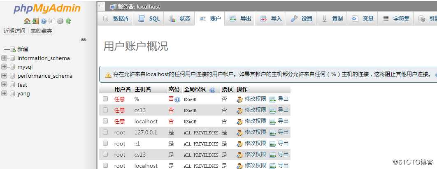
Task: Check the box for 任意 % user
Action: [105, 99]
